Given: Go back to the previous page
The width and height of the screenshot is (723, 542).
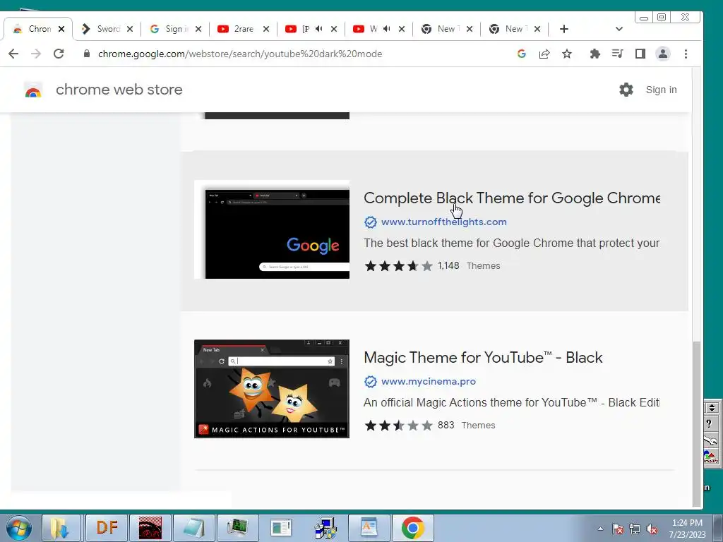Looking at the screenshot, I should [13, 54].
